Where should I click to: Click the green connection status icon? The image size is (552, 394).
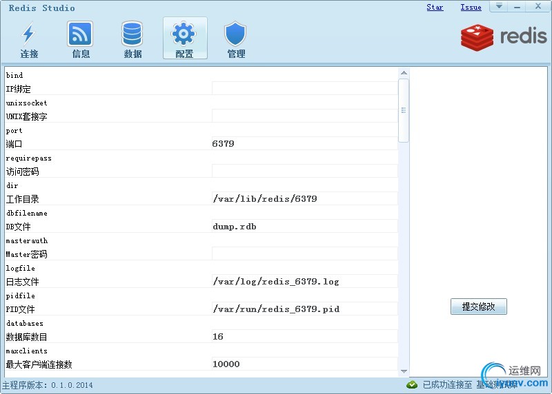tap(411, 385)
